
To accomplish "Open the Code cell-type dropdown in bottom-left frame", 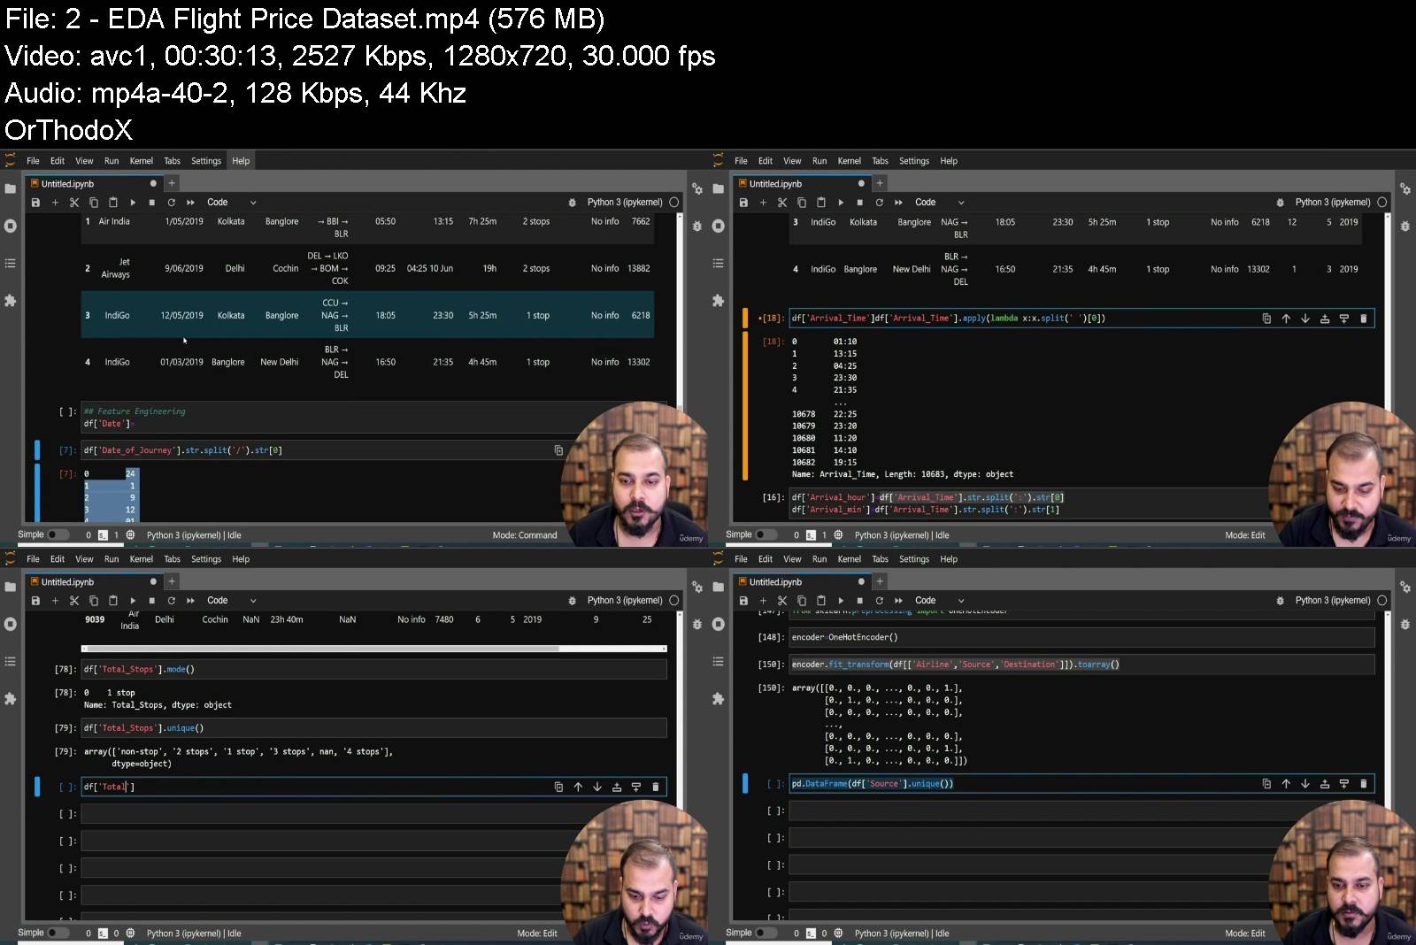I will 232,601.
